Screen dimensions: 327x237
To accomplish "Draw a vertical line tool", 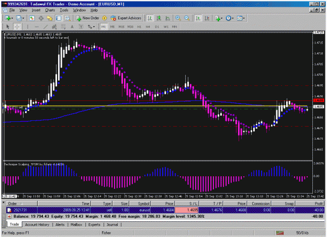I will pyautogui.click(x=28, y=27).
